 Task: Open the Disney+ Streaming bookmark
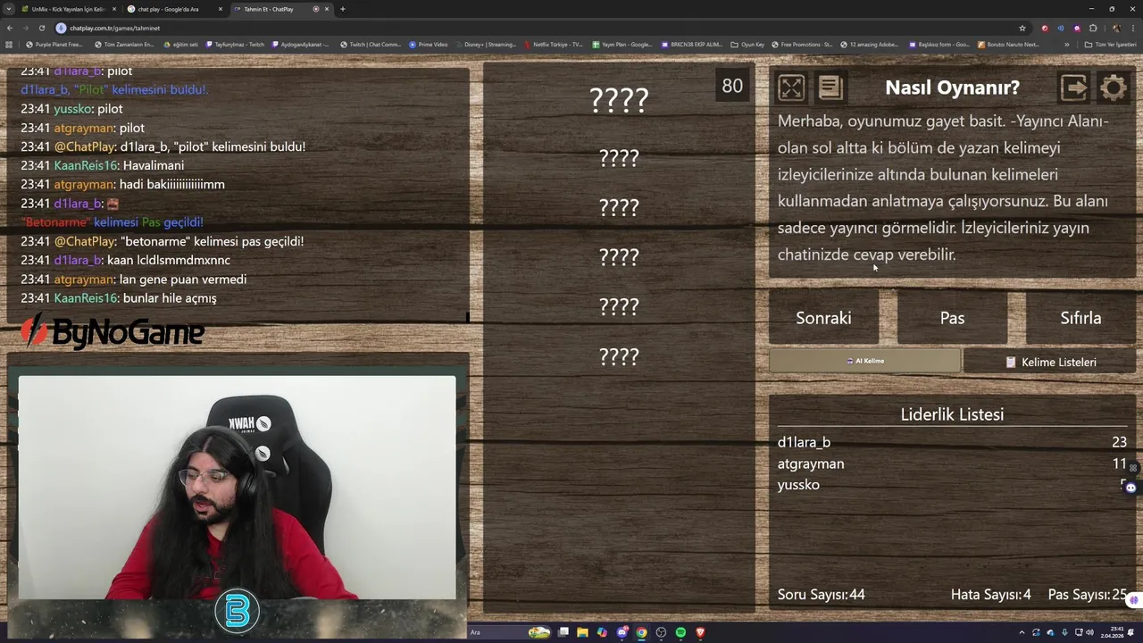pyautogui.click(x=486, y=44)
